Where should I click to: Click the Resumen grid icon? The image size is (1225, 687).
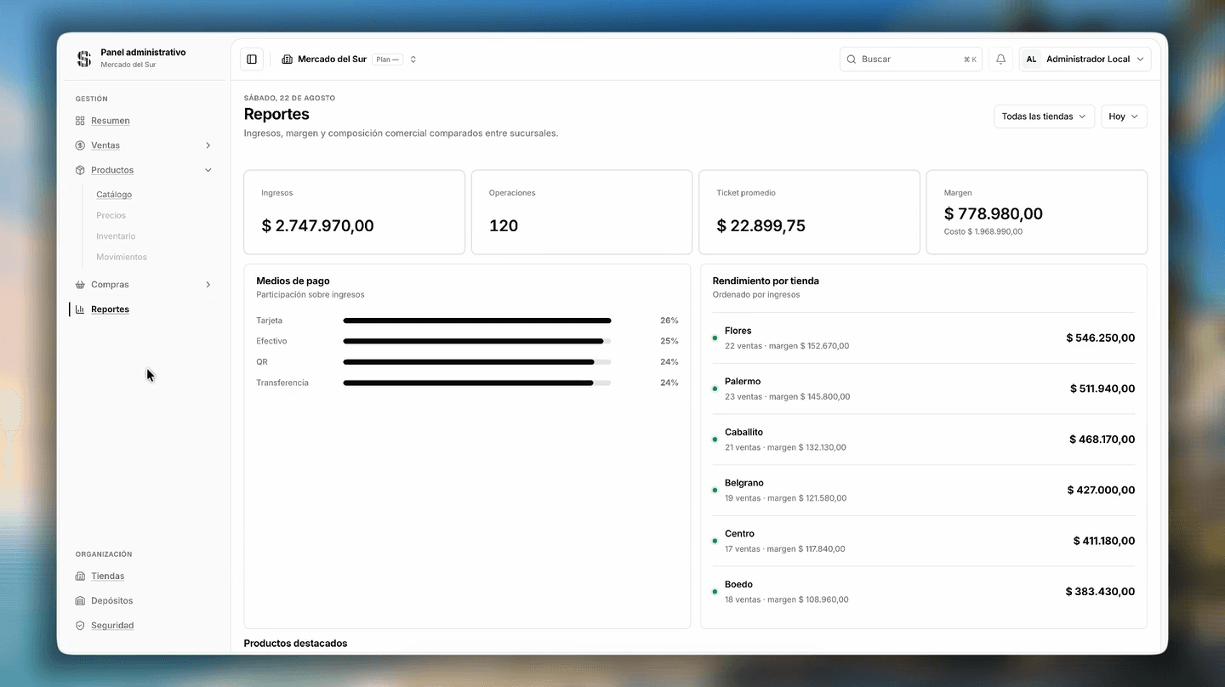coord(80,121)
